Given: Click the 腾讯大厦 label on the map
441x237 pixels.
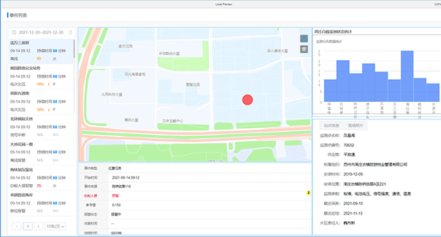Looking at the screenshot, I should tap(131, 120).
